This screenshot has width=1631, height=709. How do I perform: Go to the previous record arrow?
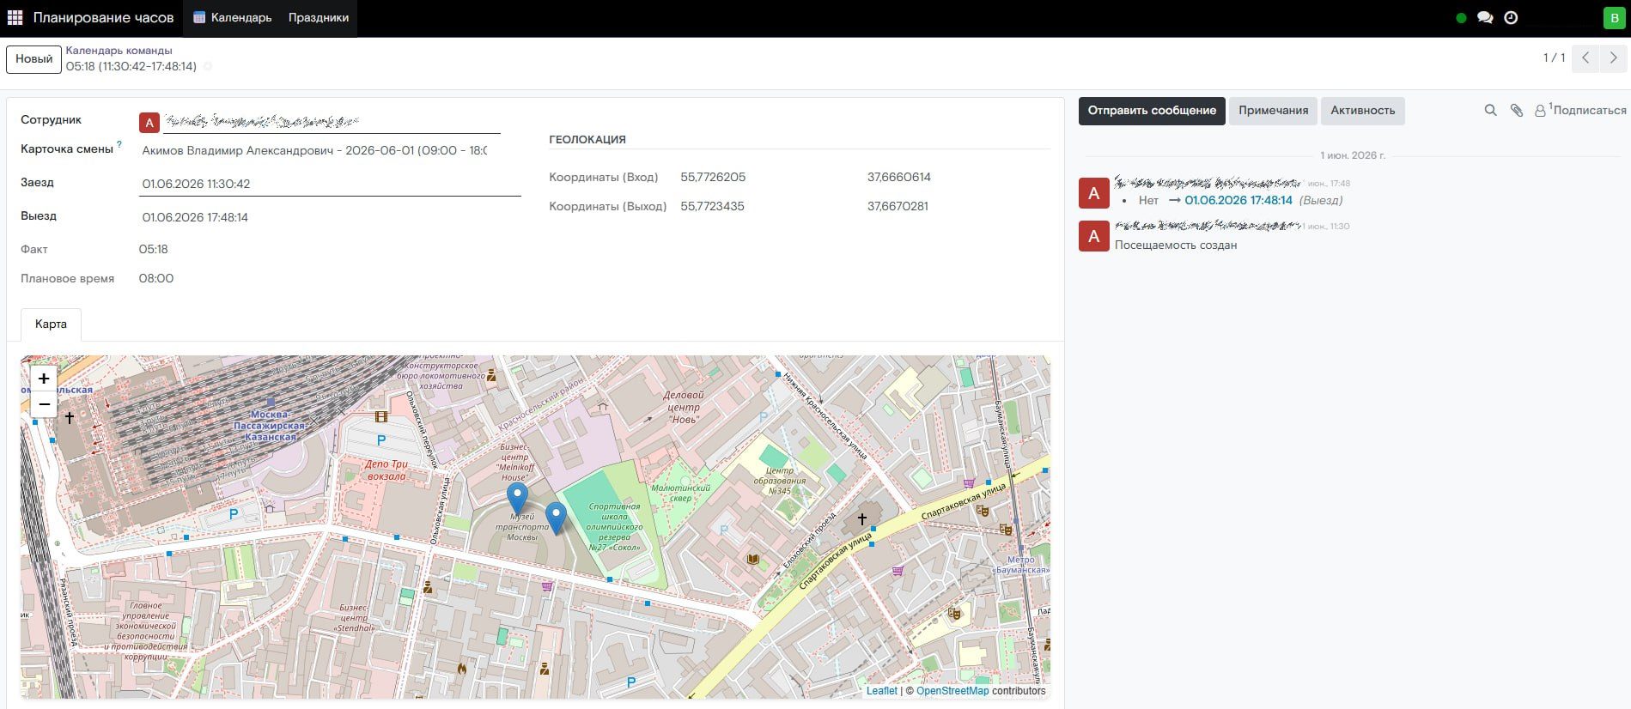pyautogui.click(x=1585, y=58)
